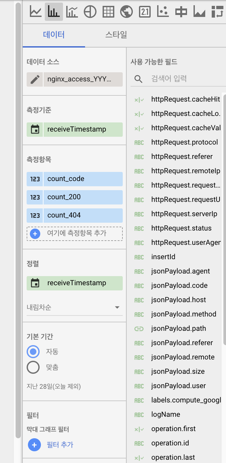Open the receiveTimestamp sort field selector
The height and width of the screenshot is (463, 226).
[x=77, y=283]
